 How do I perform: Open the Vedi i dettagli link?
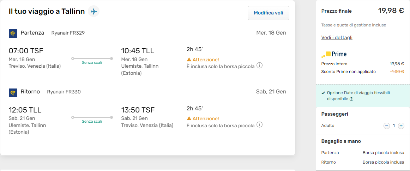337,37
